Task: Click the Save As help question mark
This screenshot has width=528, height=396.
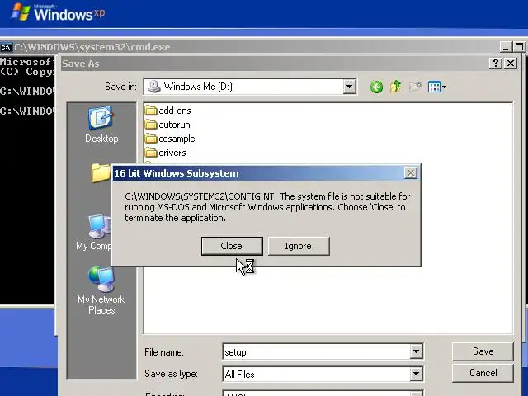Action: tap(496, 63)
